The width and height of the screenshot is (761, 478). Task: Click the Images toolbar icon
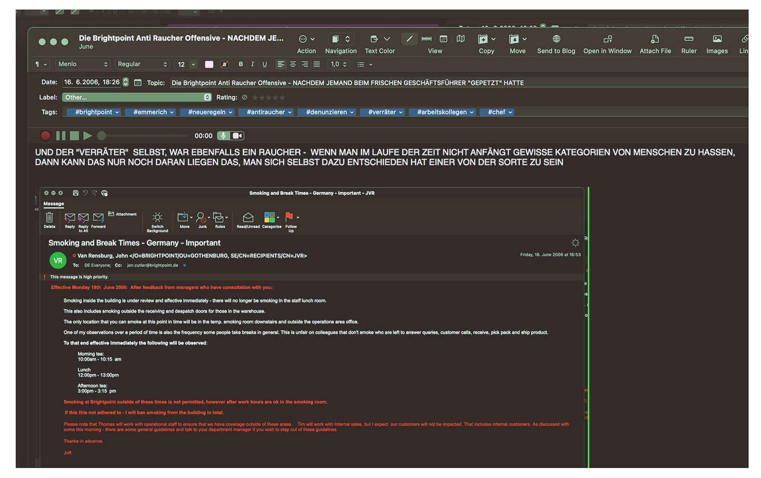click(717, 39)
